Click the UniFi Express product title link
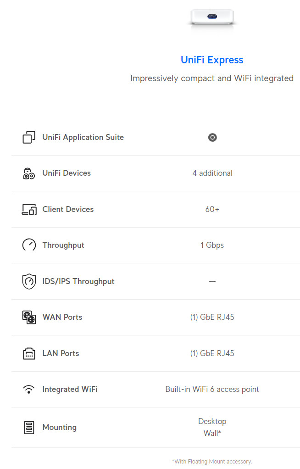Screen dimensions: 300x469 pyautogui.click(x=212, y=60)
